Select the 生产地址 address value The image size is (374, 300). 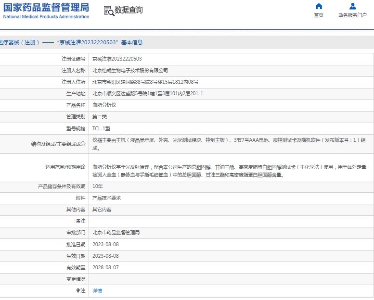point(148,93)
